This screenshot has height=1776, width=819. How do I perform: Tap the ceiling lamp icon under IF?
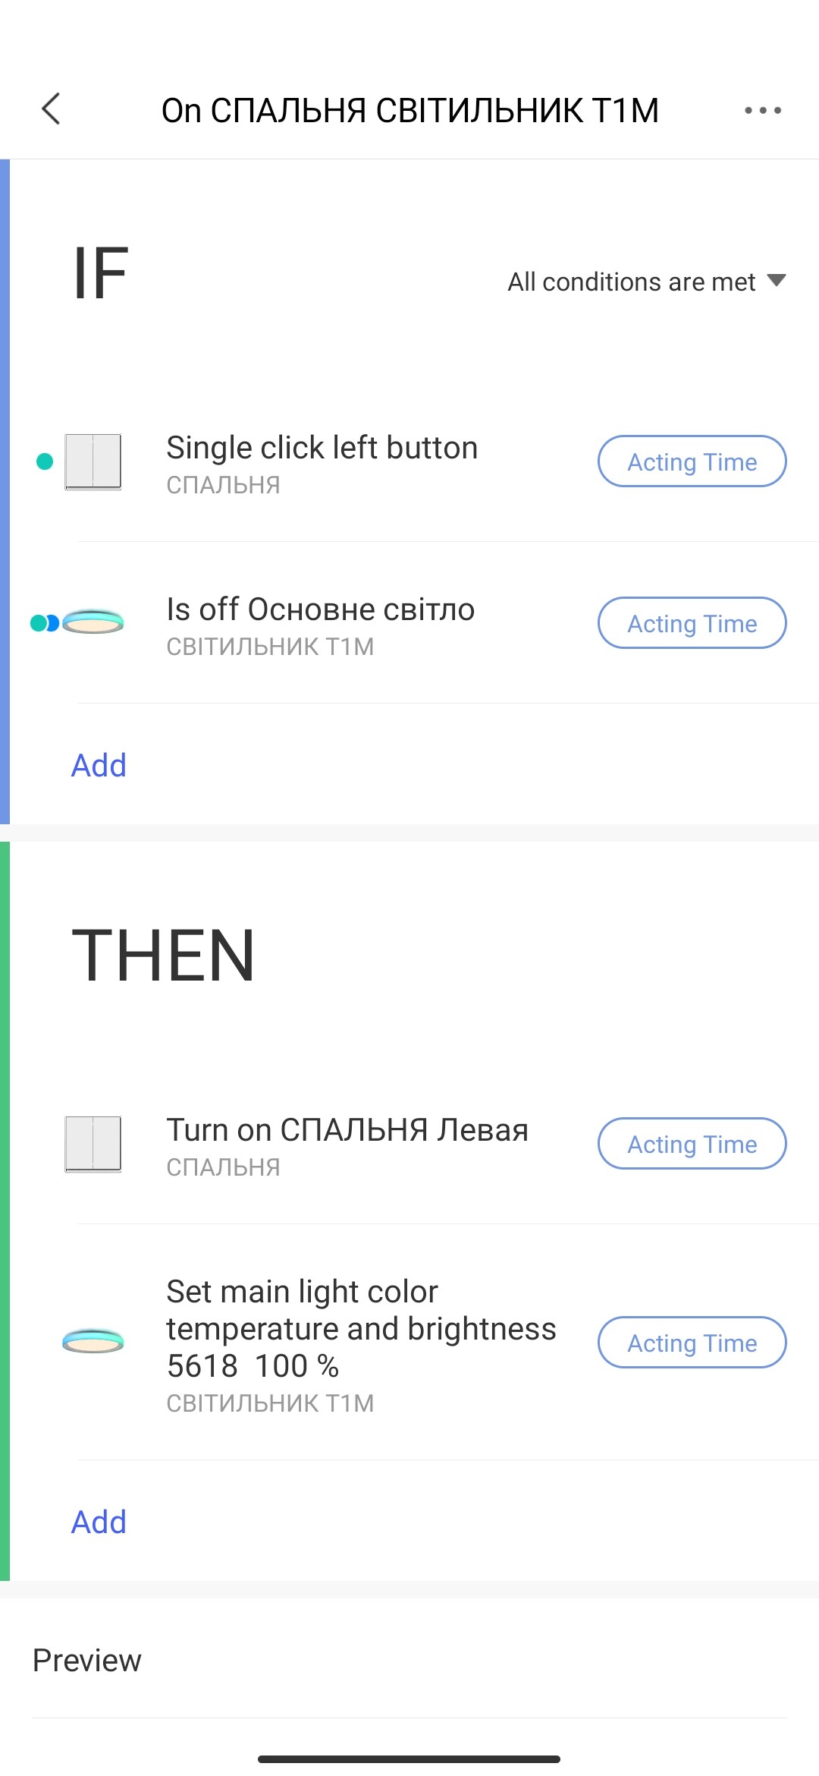pos(93,622)
